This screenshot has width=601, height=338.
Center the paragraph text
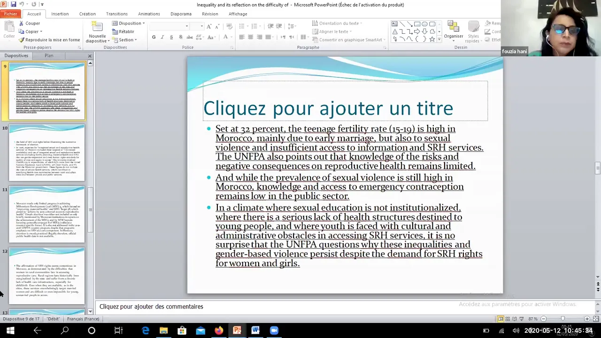tap(250, 37)
